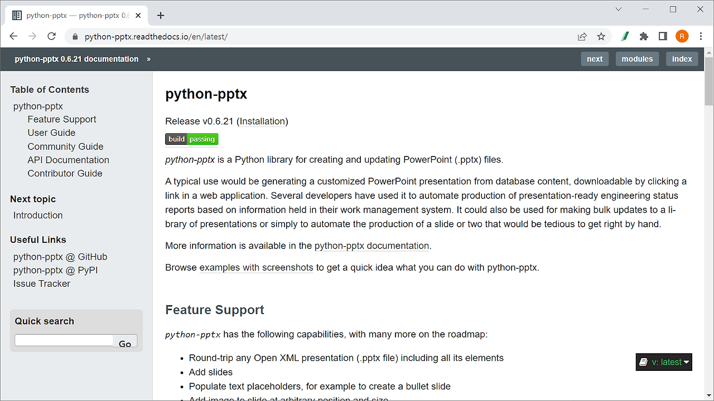Viewport: 714px width, 401px height.
Task: Open Community Guide in sidebar
Action: (x=65, y=146)
